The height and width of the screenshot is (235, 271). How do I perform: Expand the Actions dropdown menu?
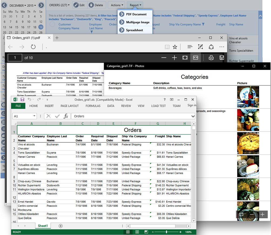117,5
